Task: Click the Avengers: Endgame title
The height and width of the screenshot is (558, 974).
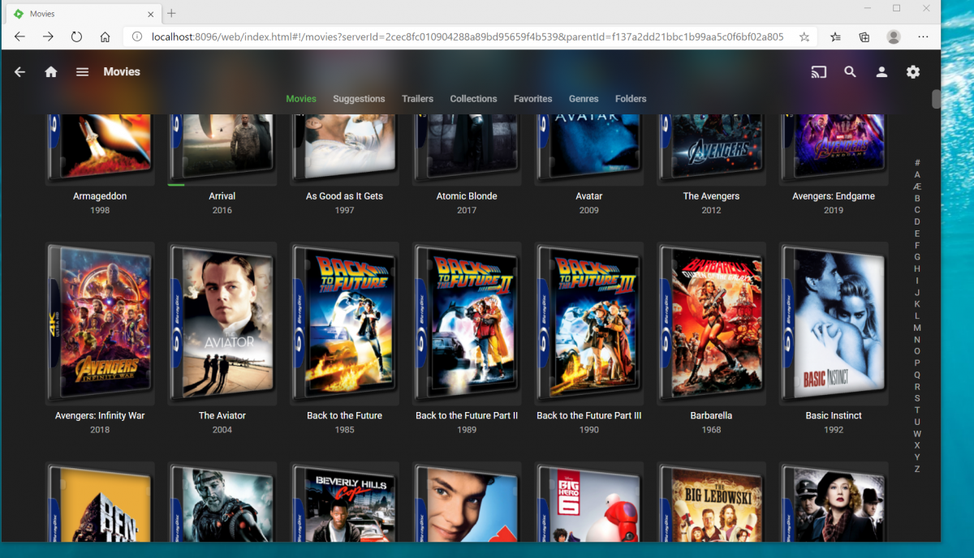Action: point(834,196)
